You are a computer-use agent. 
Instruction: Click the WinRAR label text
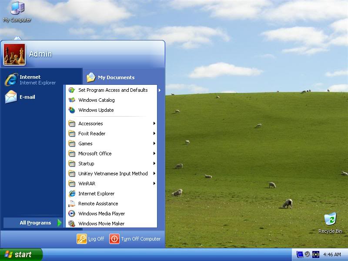pos(87,184)
